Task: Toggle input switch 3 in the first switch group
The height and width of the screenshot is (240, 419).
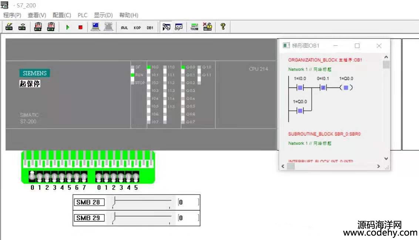Action: tap(54, 176)
